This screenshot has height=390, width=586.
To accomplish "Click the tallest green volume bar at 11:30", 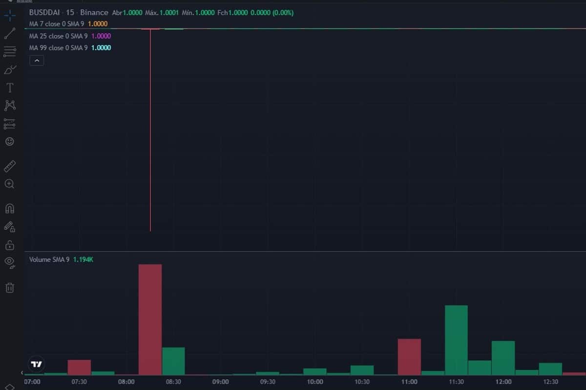I will pyautogui.click(x=456, y=340).
